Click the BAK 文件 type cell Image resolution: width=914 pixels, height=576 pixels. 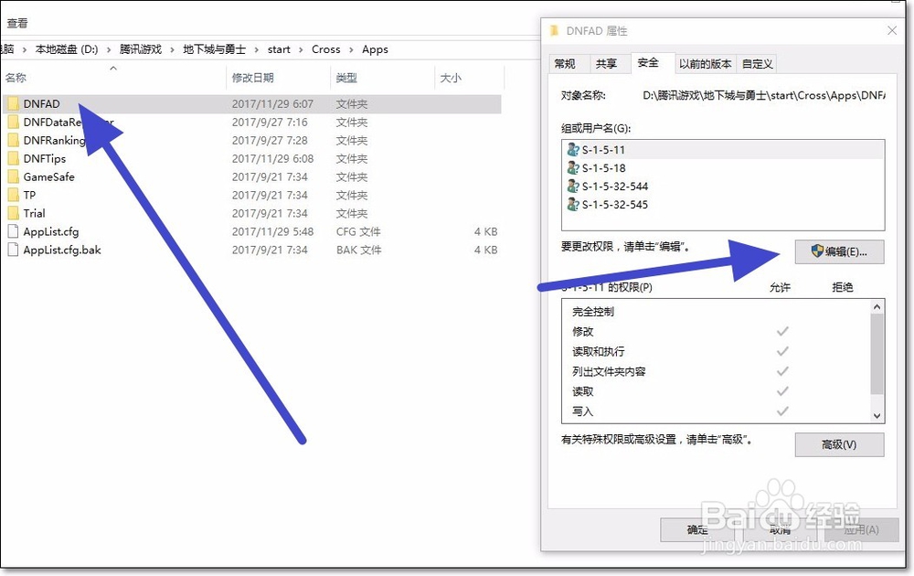(358, 250)
